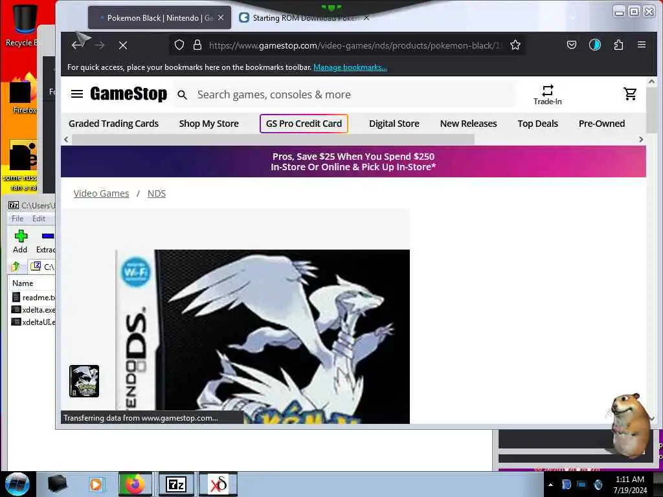The image size is (663, 497).
Task: Click the Pros Save $25 promo banner
Action: point(354,161)
